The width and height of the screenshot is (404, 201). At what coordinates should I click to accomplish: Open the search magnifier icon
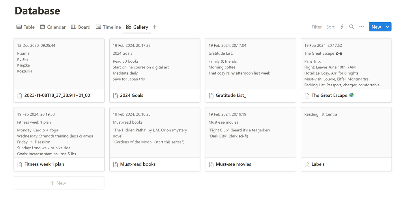(351, 27)
